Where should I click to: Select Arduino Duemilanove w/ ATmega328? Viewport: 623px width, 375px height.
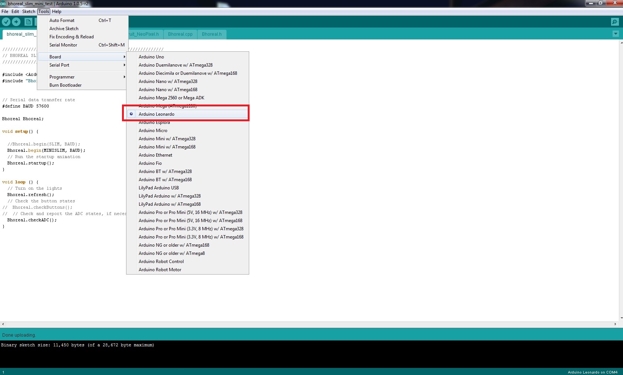click(x=188, y=65)
